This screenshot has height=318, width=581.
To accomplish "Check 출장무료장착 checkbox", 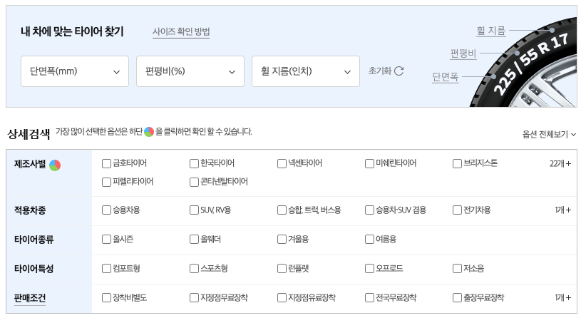I will tap(457, 298).
